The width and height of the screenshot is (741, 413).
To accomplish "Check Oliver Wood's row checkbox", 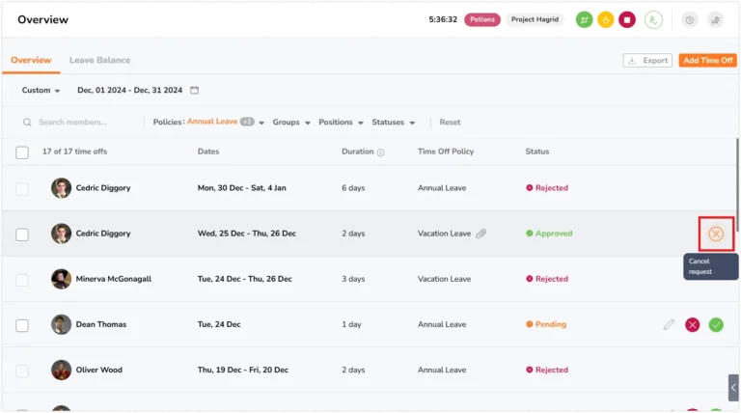I will (22, 371).
